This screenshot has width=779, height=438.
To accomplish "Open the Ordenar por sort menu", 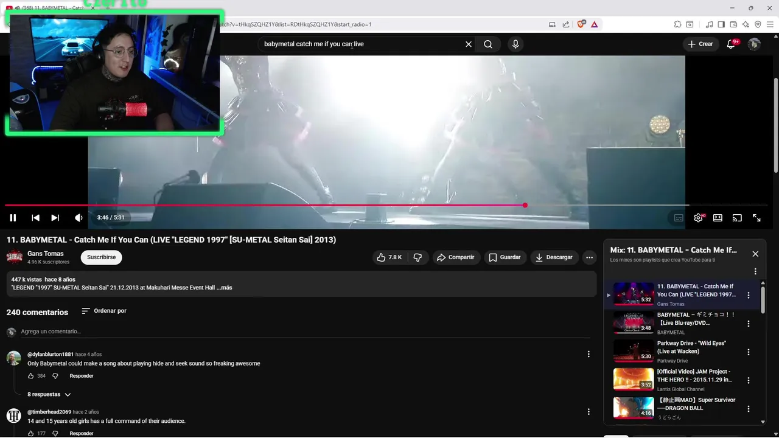I will (104, 311).
